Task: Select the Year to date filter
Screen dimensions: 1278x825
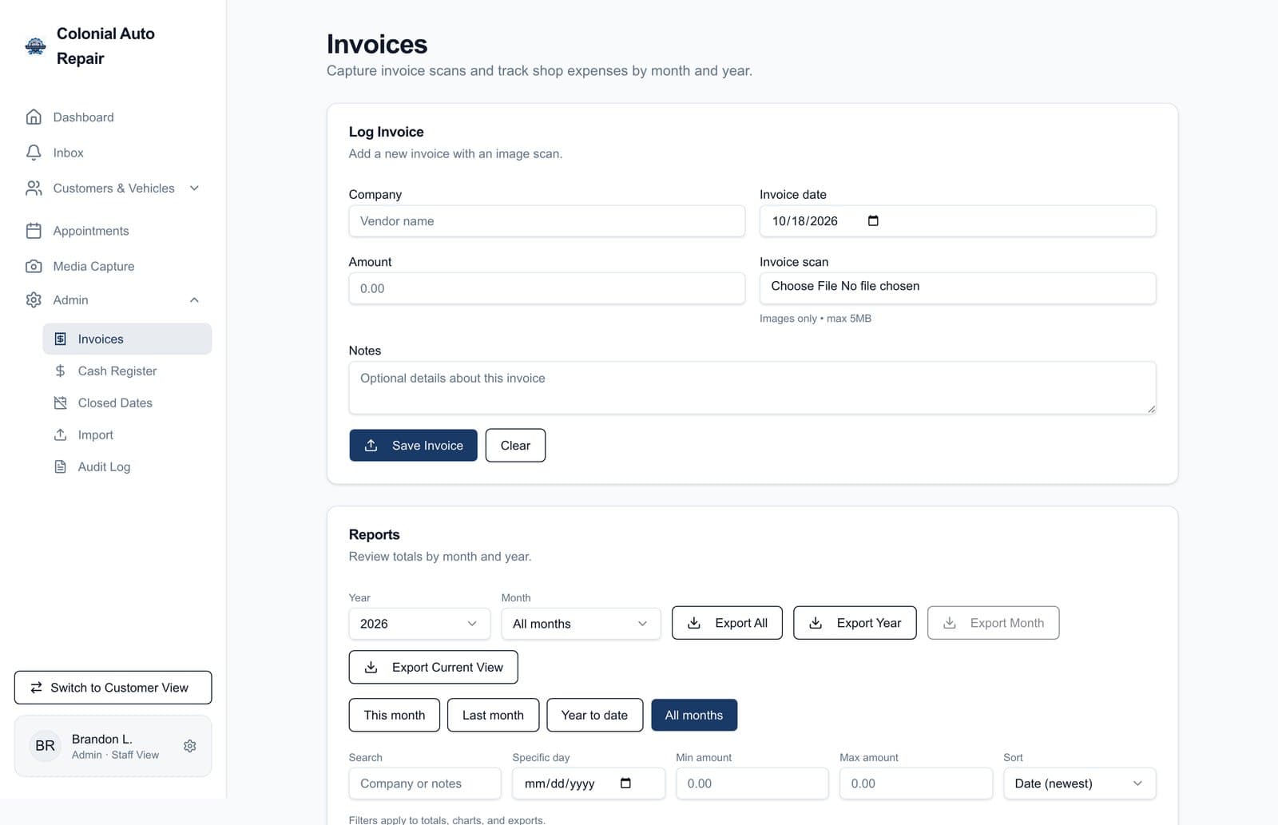Action: [x=594, y=716]
